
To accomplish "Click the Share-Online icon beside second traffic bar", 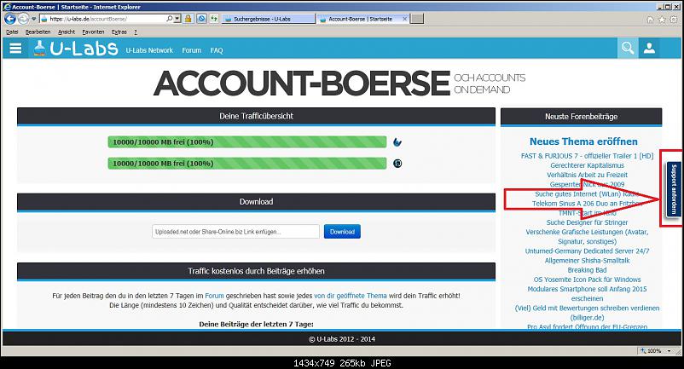I will click(397, 164).
